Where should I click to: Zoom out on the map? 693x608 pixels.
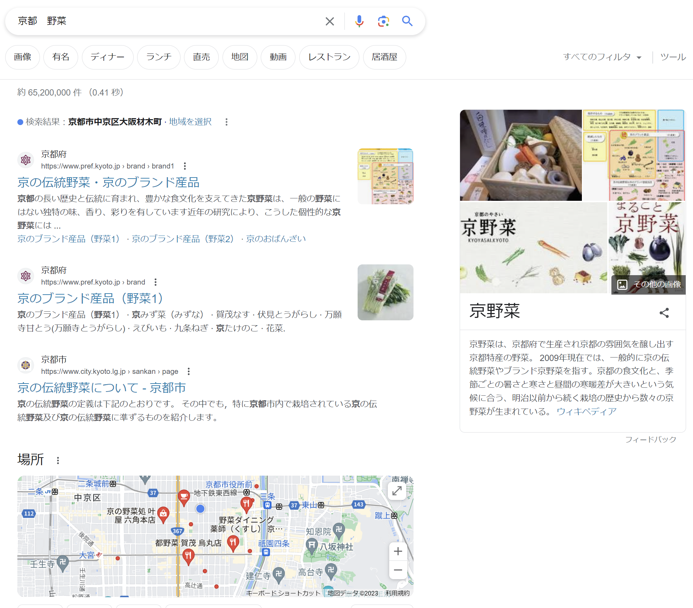(x=398, y=570)
